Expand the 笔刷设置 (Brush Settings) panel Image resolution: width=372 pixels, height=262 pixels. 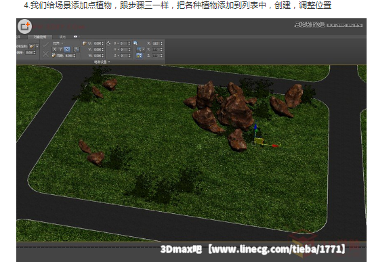(x=102, y=62)
